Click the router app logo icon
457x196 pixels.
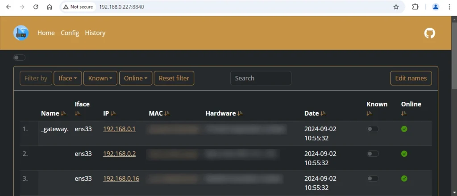[21, 33]
